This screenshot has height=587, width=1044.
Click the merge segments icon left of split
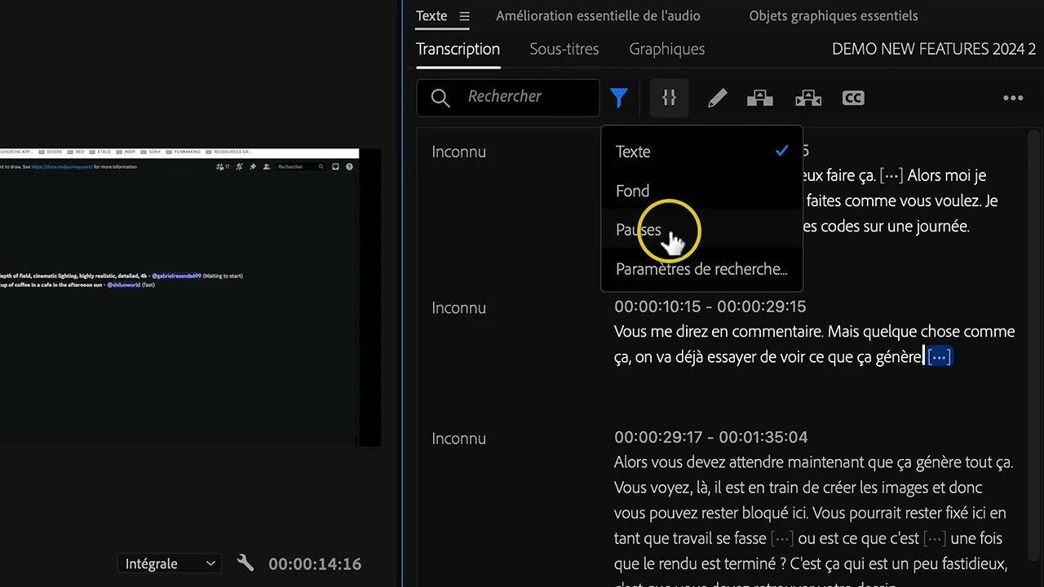coord(760,99)
